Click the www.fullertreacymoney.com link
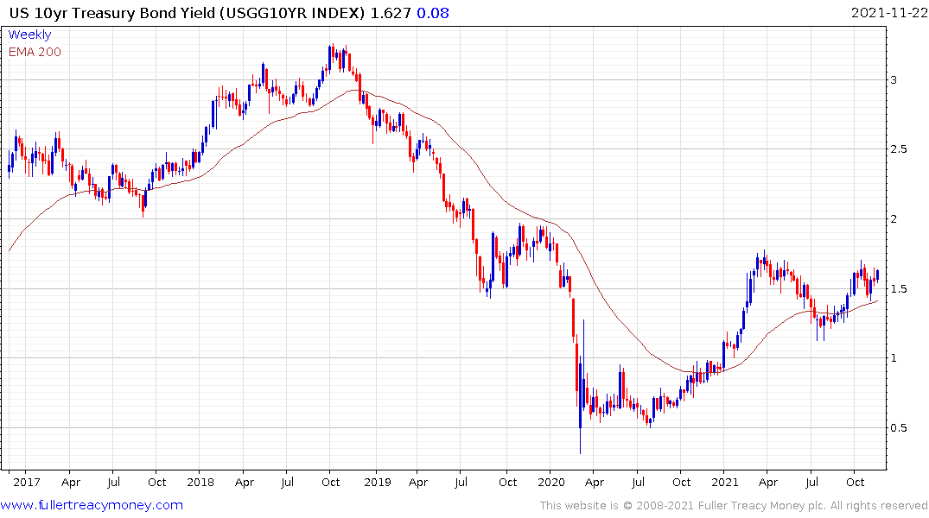This screenshot has height=518, width=929. tap(92, 505)
